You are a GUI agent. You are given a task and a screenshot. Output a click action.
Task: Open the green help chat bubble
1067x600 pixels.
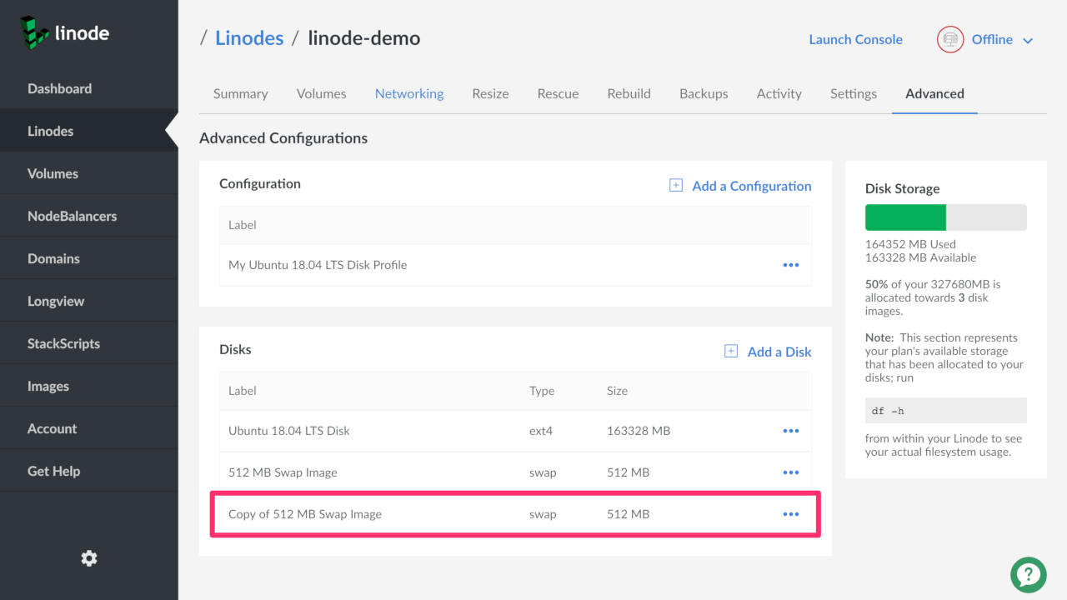click(1028, 574)
